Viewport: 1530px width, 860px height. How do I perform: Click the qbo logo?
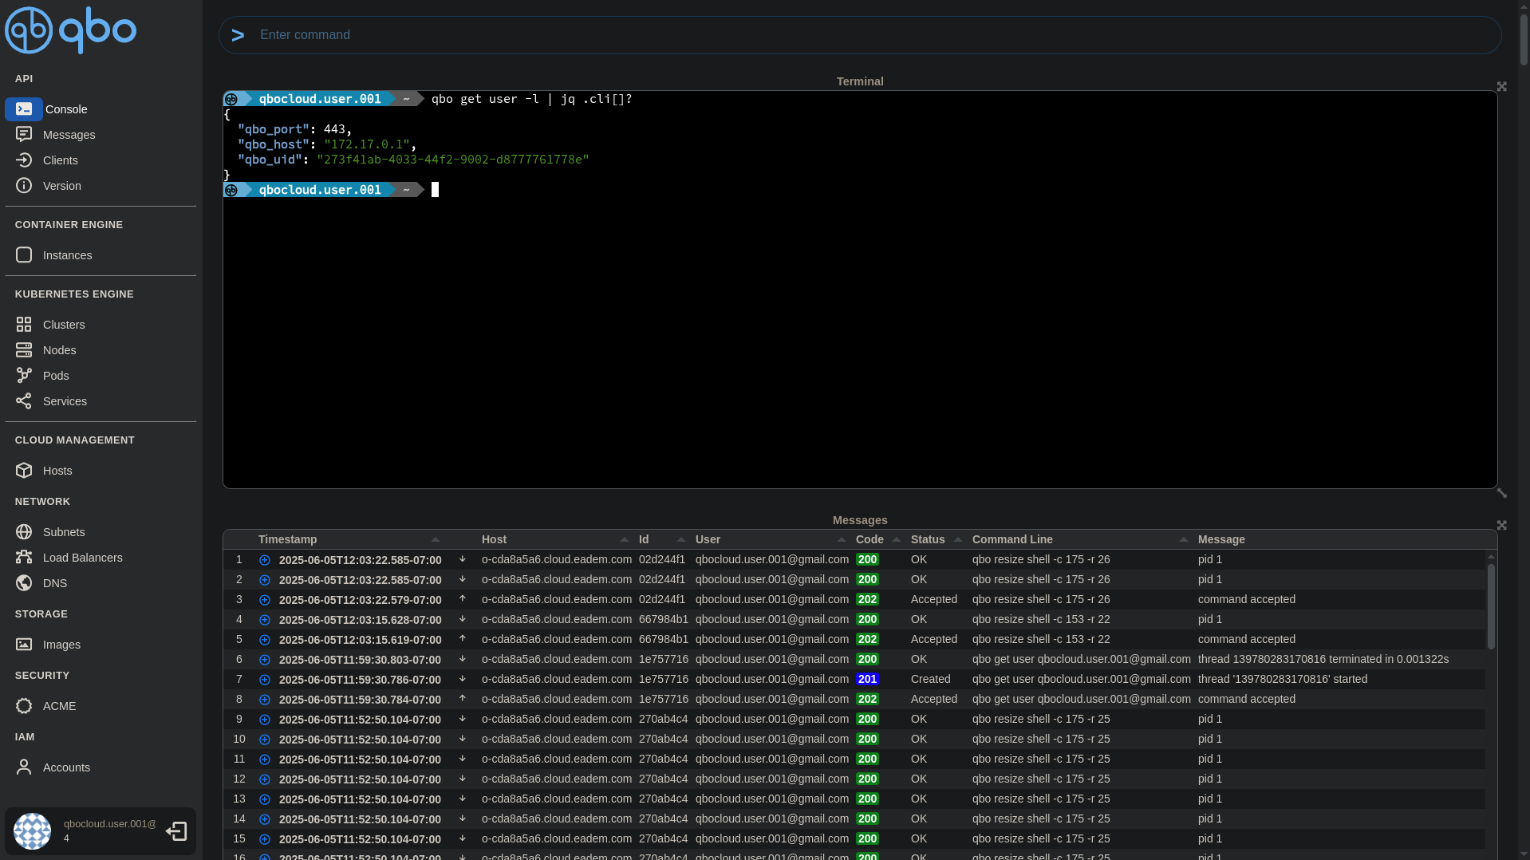[70, 30]
